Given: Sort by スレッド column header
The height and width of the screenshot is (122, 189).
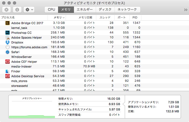Looking at the screenshot, I should (105, 17).
